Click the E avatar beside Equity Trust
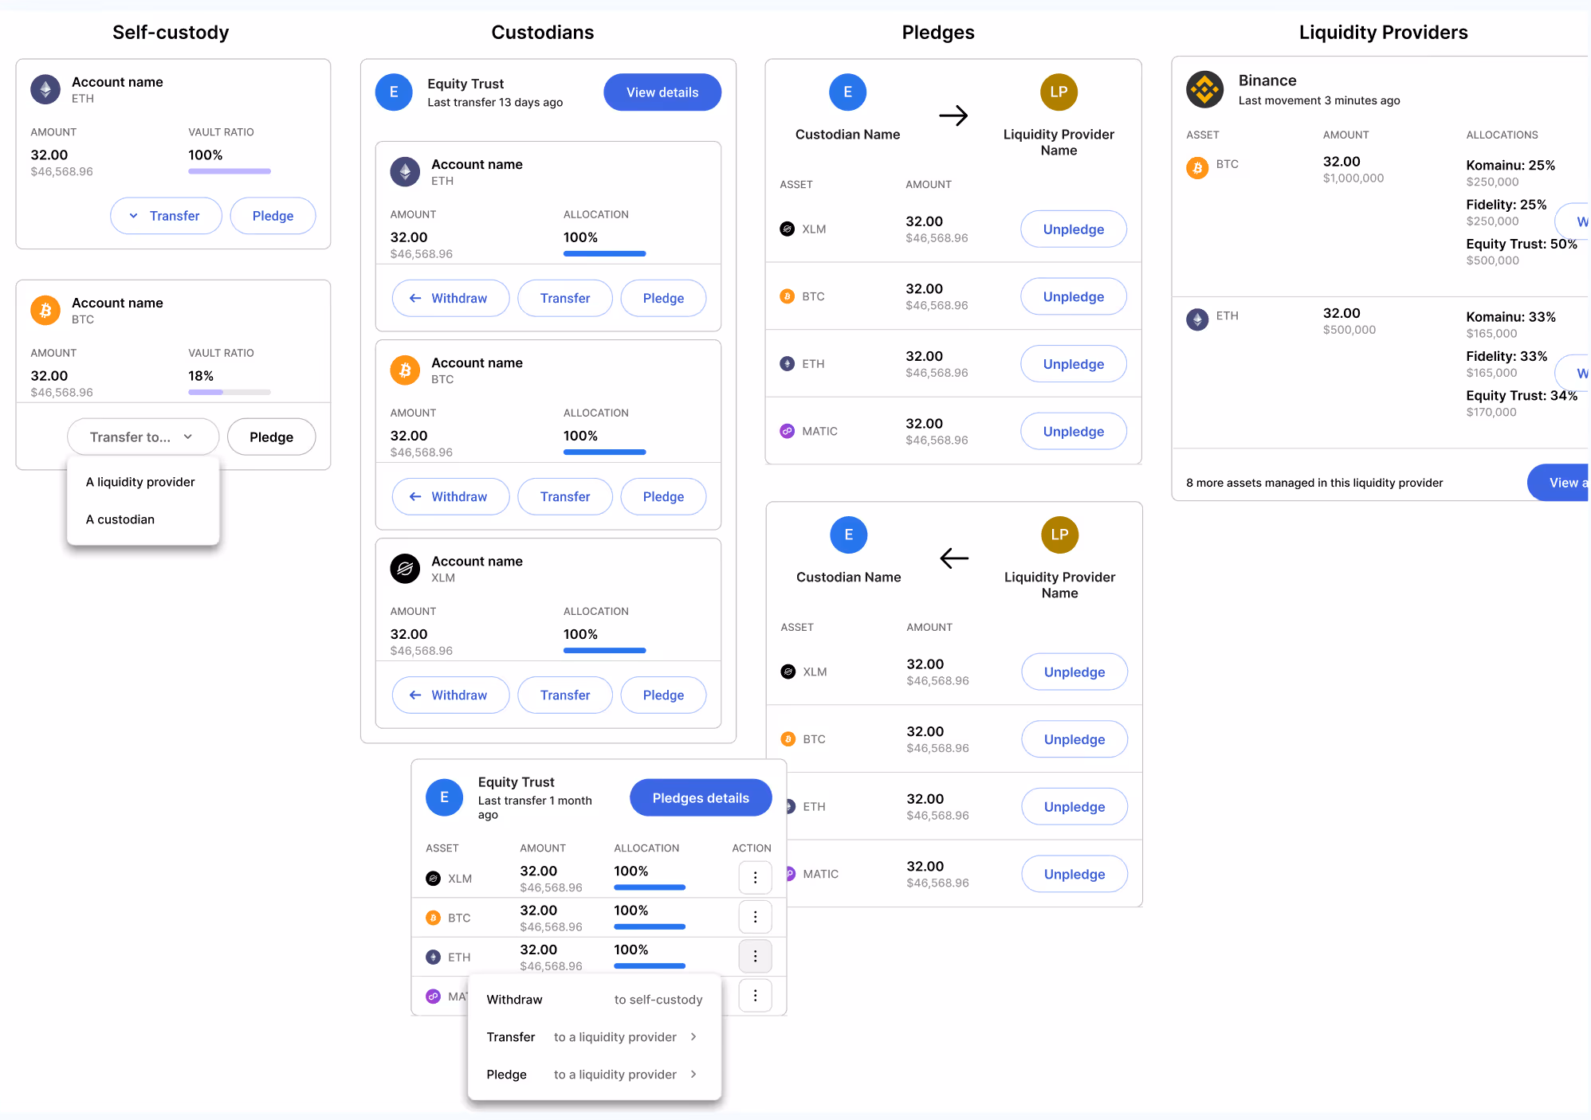Screen dimensions: 1591x1120 tap(394, 92)
